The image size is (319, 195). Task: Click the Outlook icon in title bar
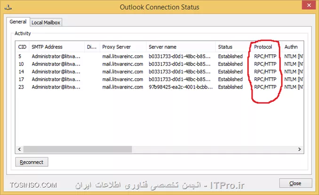click(8, 8)
